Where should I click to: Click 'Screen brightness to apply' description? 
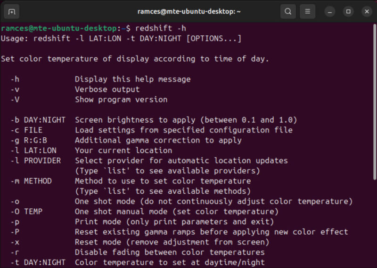(x=186, y=120)
